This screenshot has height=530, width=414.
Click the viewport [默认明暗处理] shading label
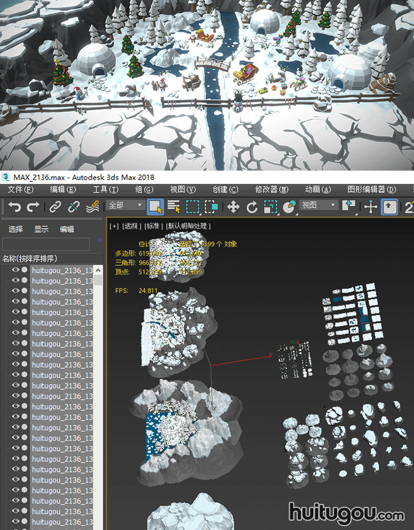(188, 226)
